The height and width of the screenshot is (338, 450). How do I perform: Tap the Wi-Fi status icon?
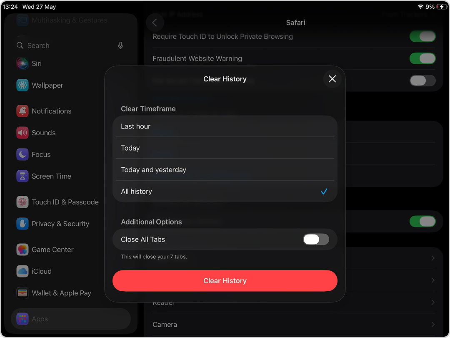(420, 7)
